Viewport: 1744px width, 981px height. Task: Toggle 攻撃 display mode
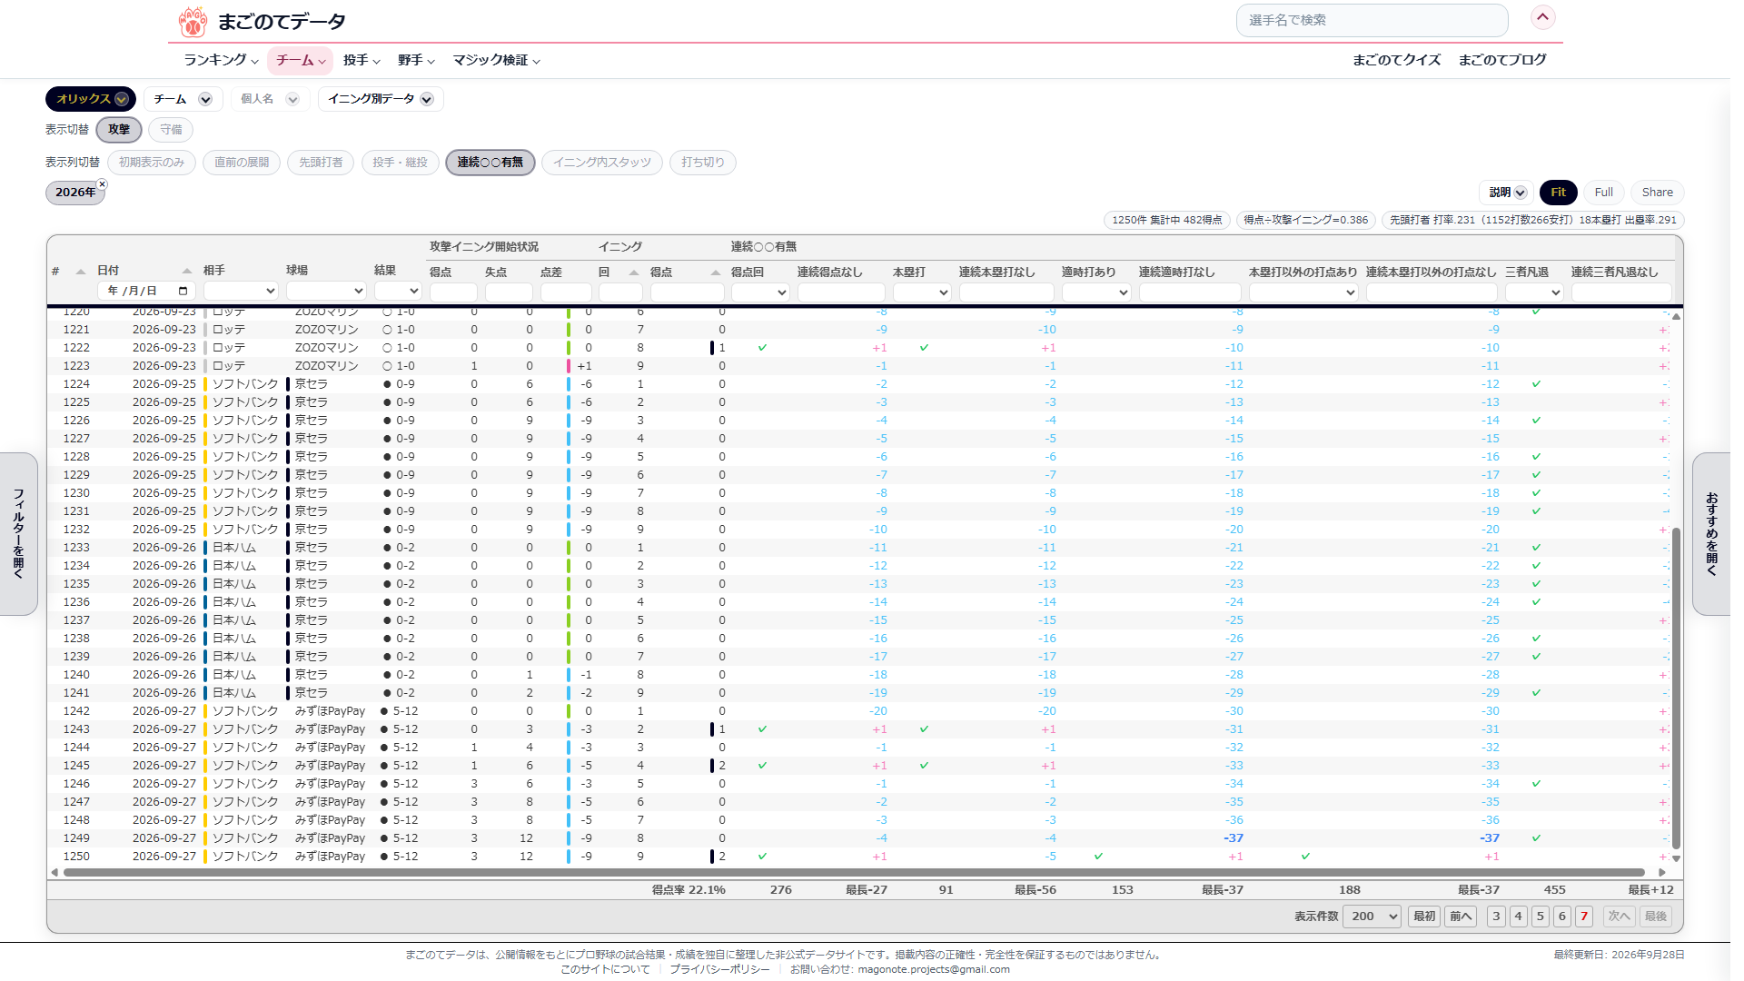119,130
